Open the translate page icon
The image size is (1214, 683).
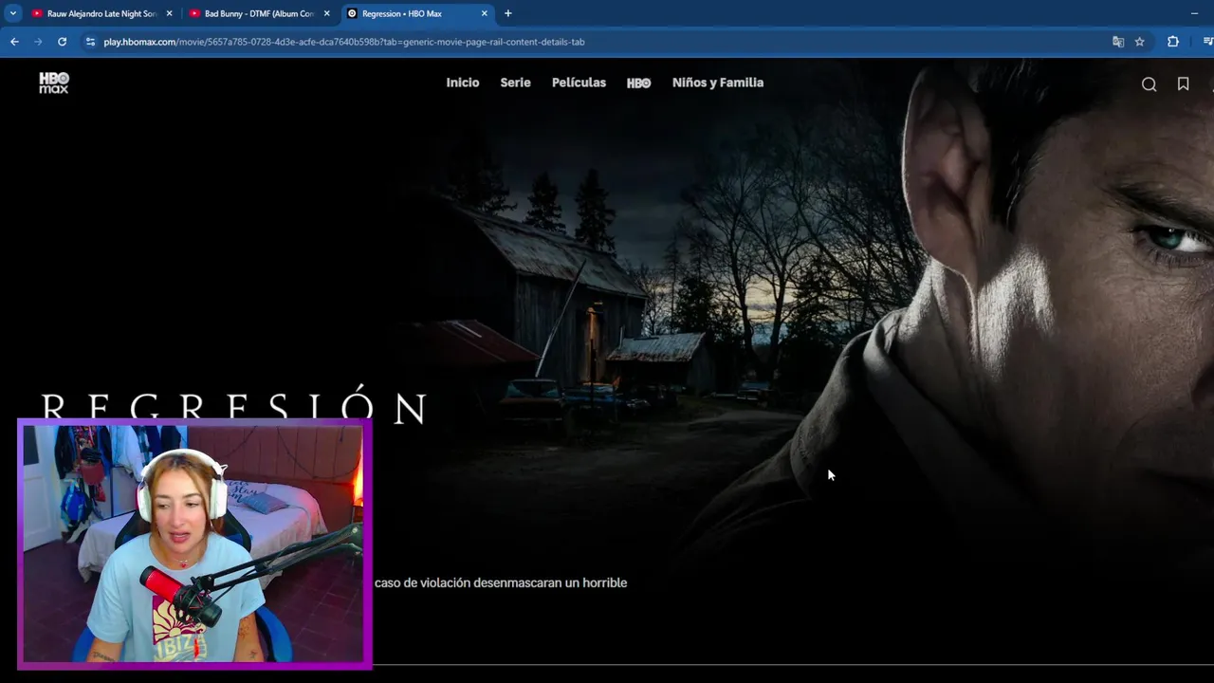tap(1118, 42)
